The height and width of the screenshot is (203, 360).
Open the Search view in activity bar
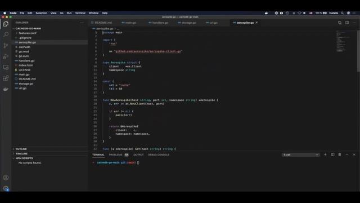(x=6, y=34)
